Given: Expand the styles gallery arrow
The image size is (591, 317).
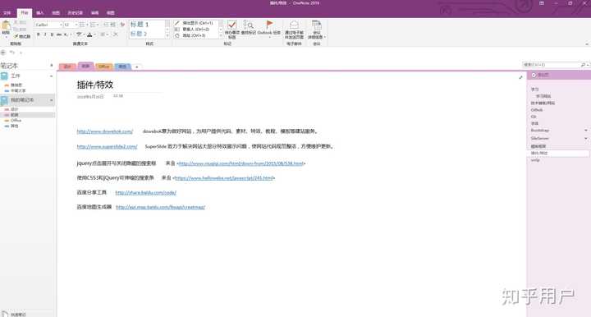Looking at the screenshot, I should click(x=167, y=36).
